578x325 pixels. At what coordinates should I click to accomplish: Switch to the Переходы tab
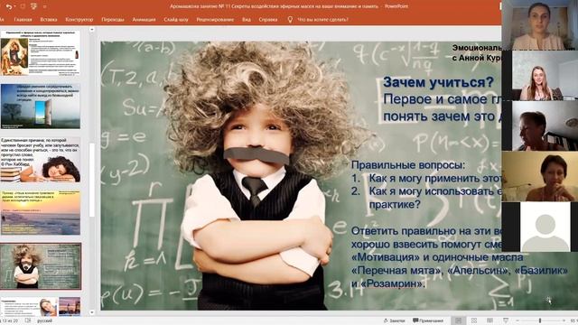point(113,20)
